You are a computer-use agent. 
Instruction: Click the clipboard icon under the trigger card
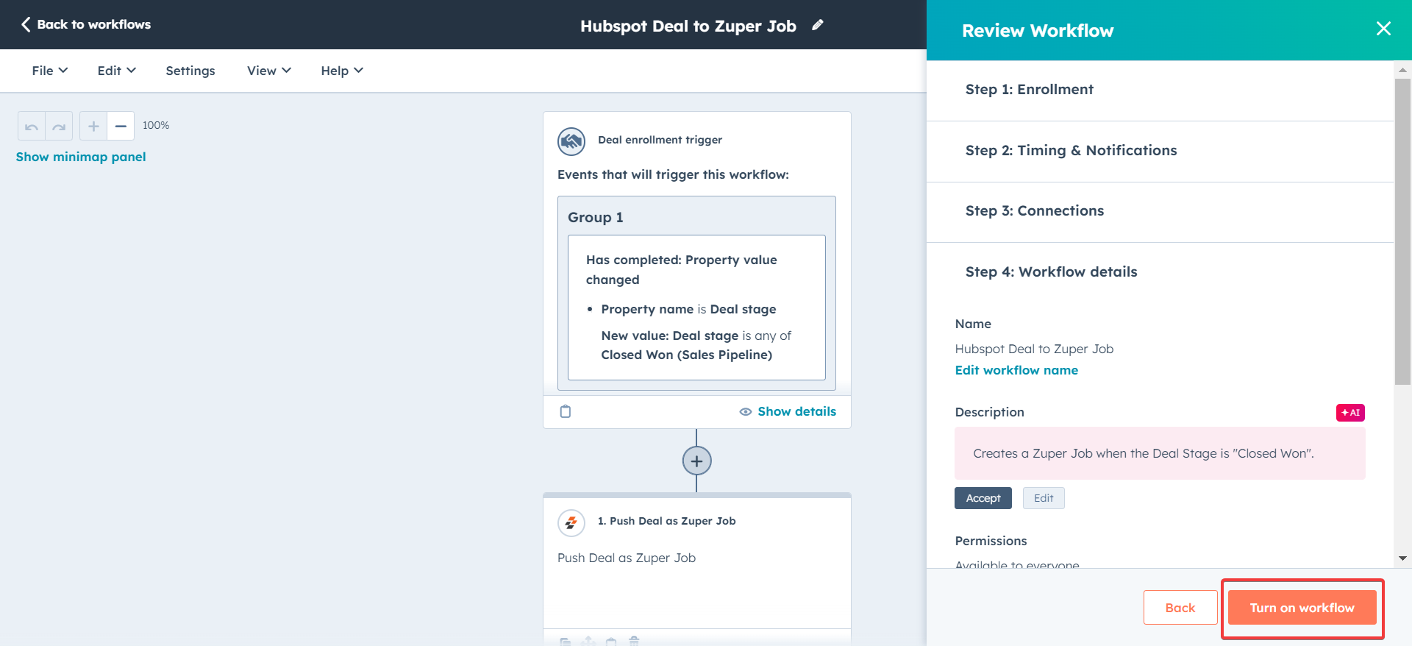[566, 411]
